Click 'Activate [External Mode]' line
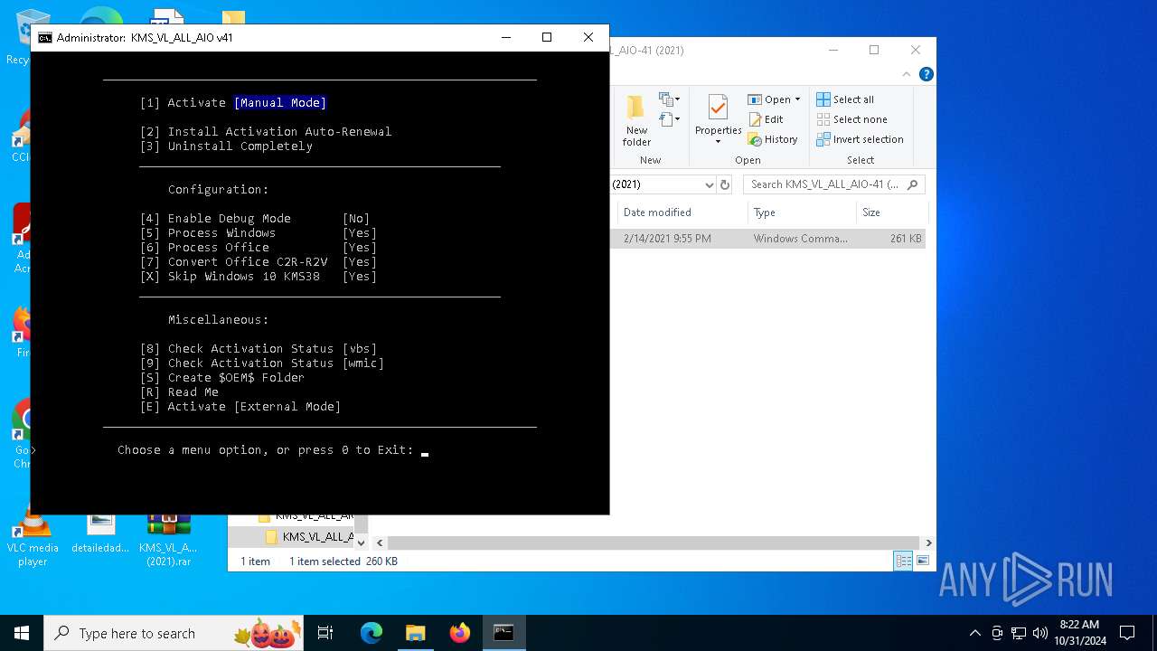This screenshot has height=651, width=1157. (240, 407)
